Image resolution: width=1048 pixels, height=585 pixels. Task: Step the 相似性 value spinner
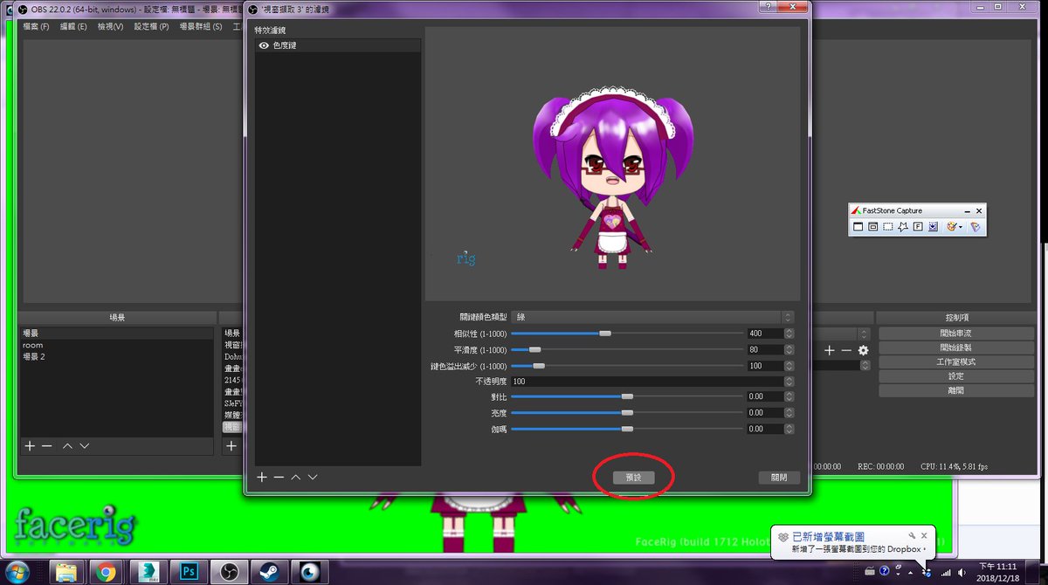tap(789, 334)
